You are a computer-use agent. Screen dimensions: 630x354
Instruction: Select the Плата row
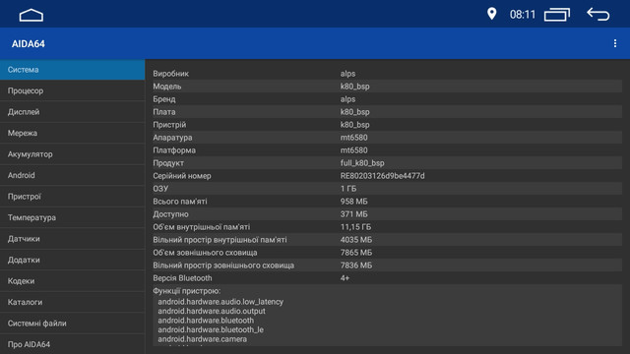pyautogui.click(x=387, y=112)
